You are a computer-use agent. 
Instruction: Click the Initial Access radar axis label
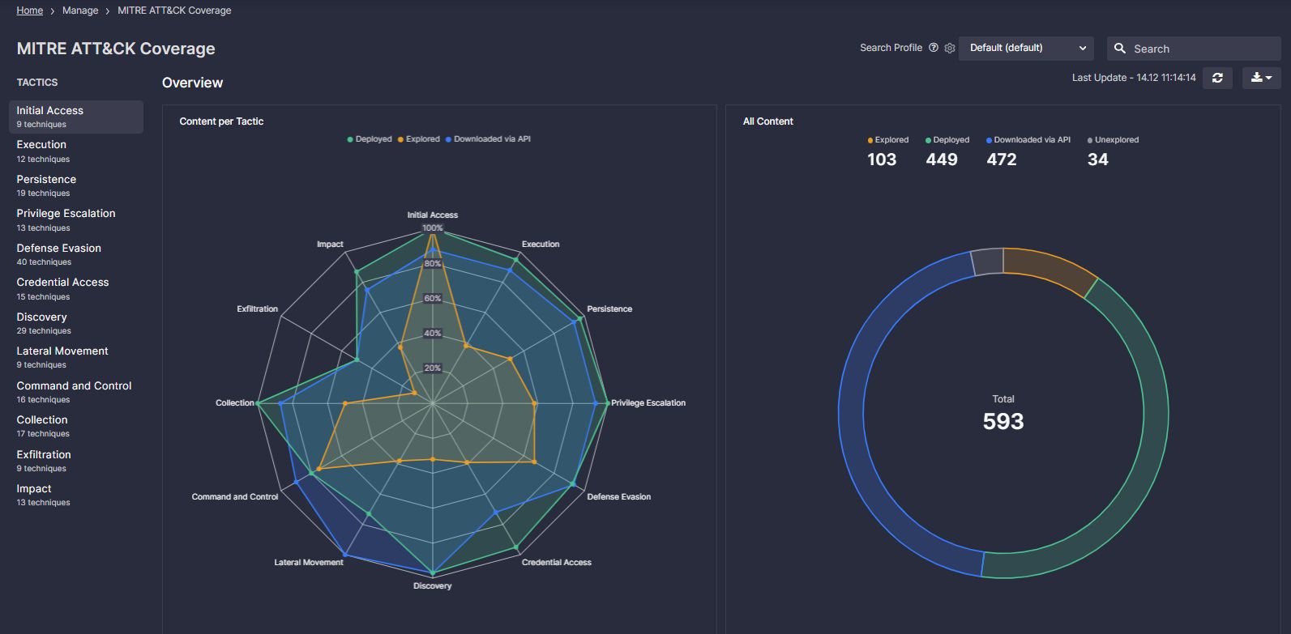click(432, 215)
